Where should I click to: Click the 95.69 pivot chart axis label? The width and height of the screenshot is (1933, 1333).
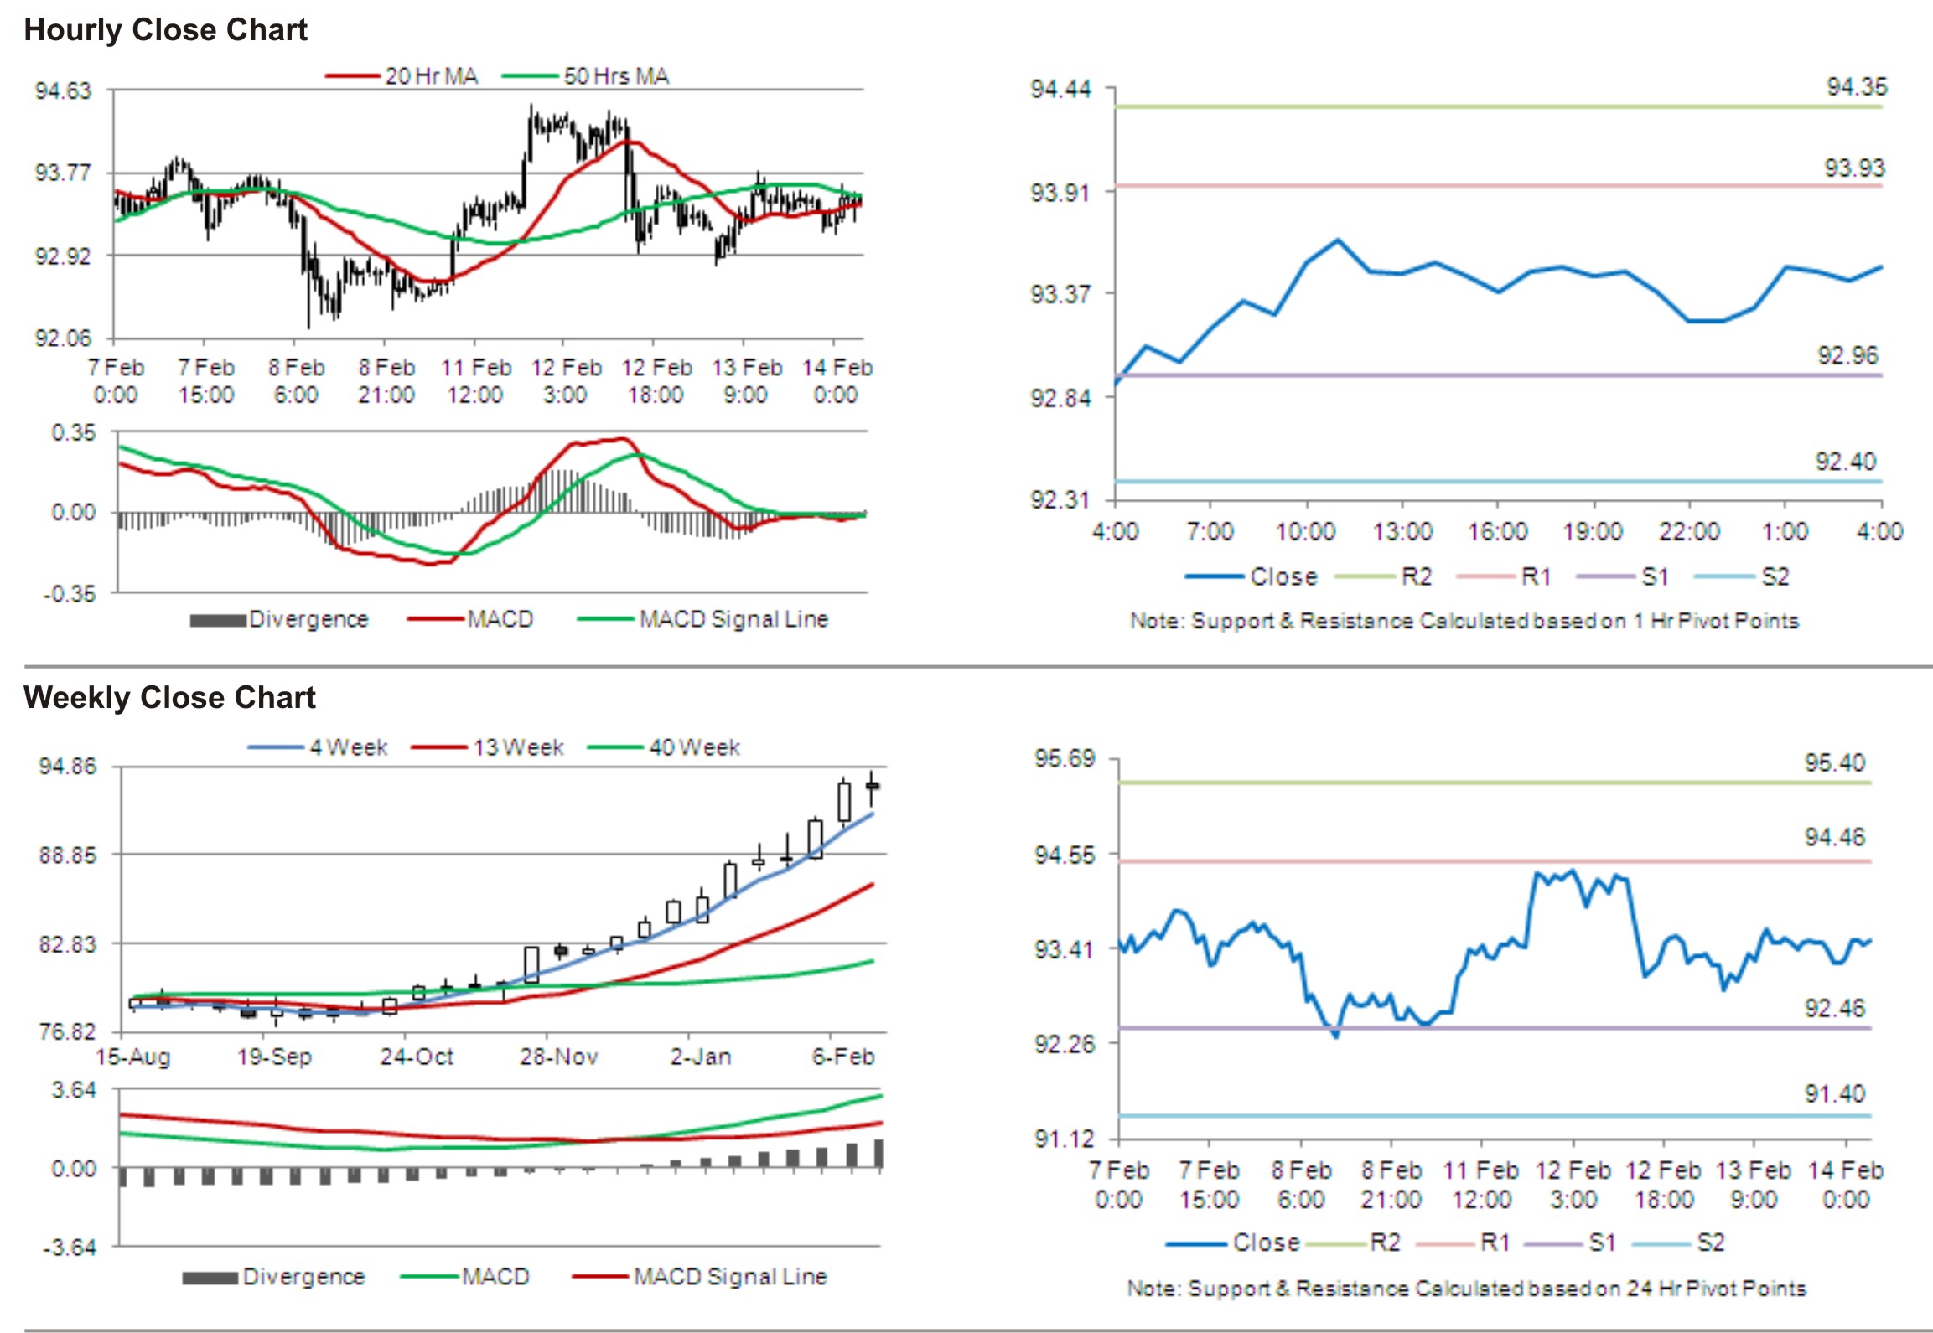(x=1065, y=759)
